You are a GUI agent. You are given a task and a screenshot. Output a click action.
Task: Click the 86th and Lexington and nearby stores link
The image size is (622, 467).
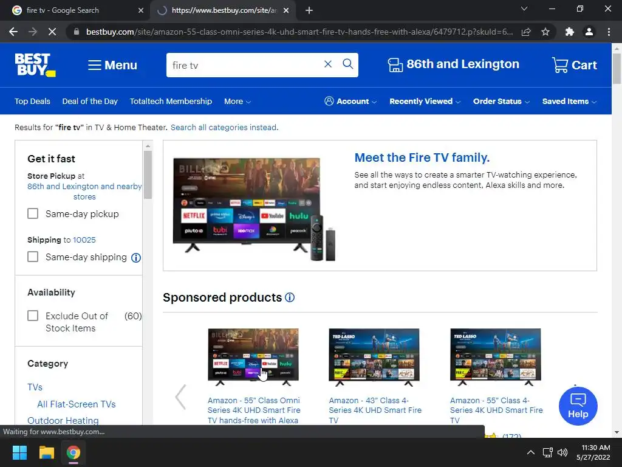coord(84,192)
